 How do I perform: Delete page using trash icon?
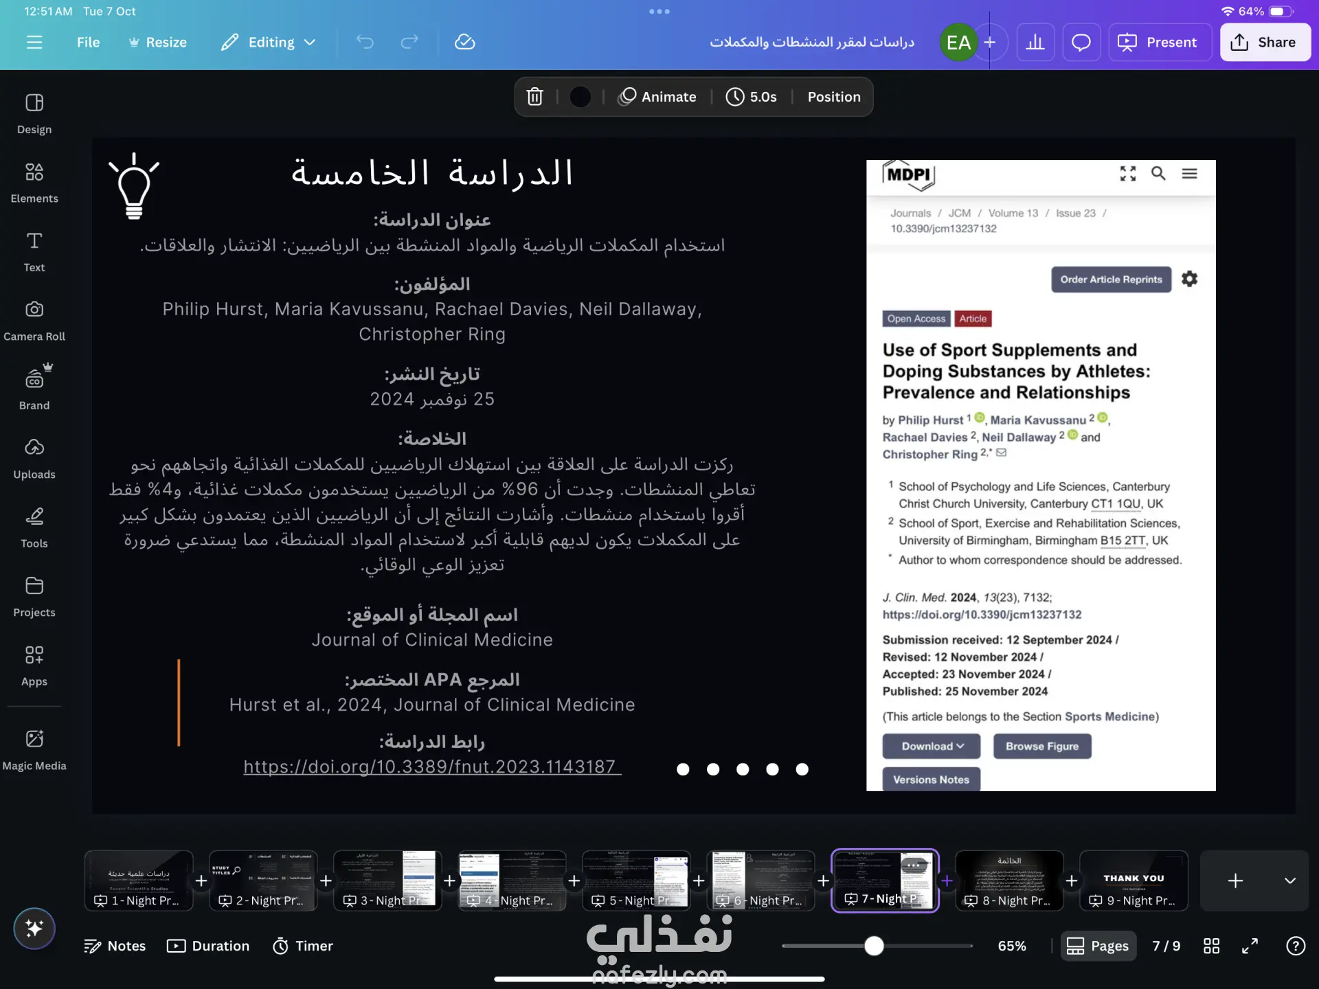point(534,97)
